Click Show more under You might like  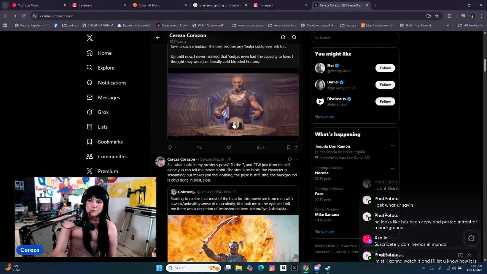[324, 117]
